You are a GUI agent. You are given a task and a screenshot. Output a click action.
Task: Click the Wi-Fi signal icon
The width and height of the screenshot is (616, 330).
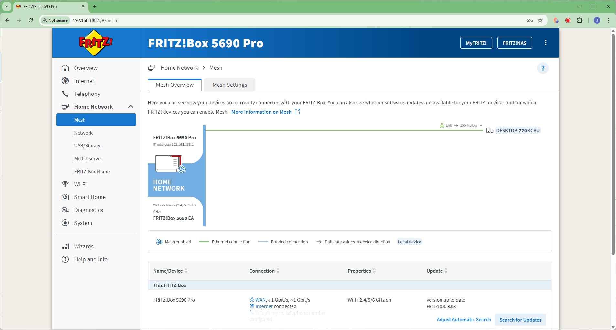click(x=65, y=184)
